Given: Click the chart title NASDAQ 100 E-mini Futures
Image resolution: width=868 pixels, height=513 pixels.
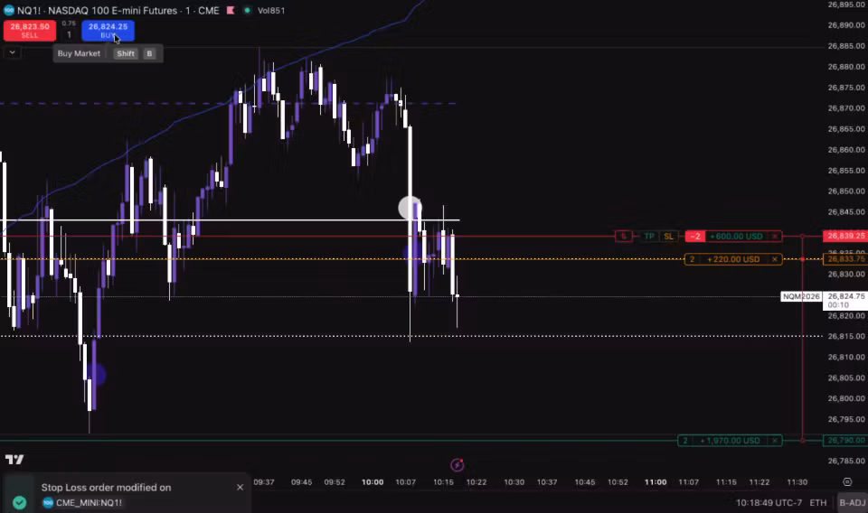Looking at the screenshot, I should [112, 10].
